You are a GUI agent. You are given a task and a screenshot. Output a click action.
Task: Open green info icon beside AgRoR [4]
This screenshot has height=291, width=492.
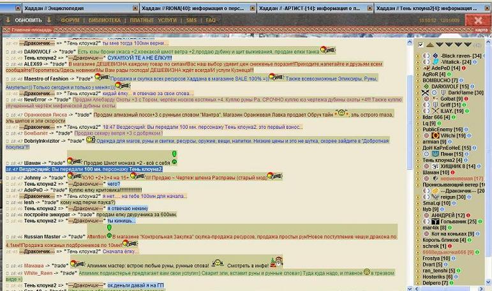point(449,74)
